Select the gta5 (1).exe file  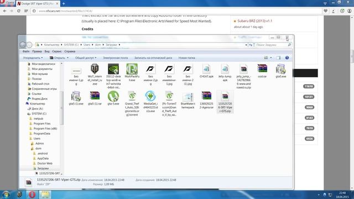[x=76, y=96]
